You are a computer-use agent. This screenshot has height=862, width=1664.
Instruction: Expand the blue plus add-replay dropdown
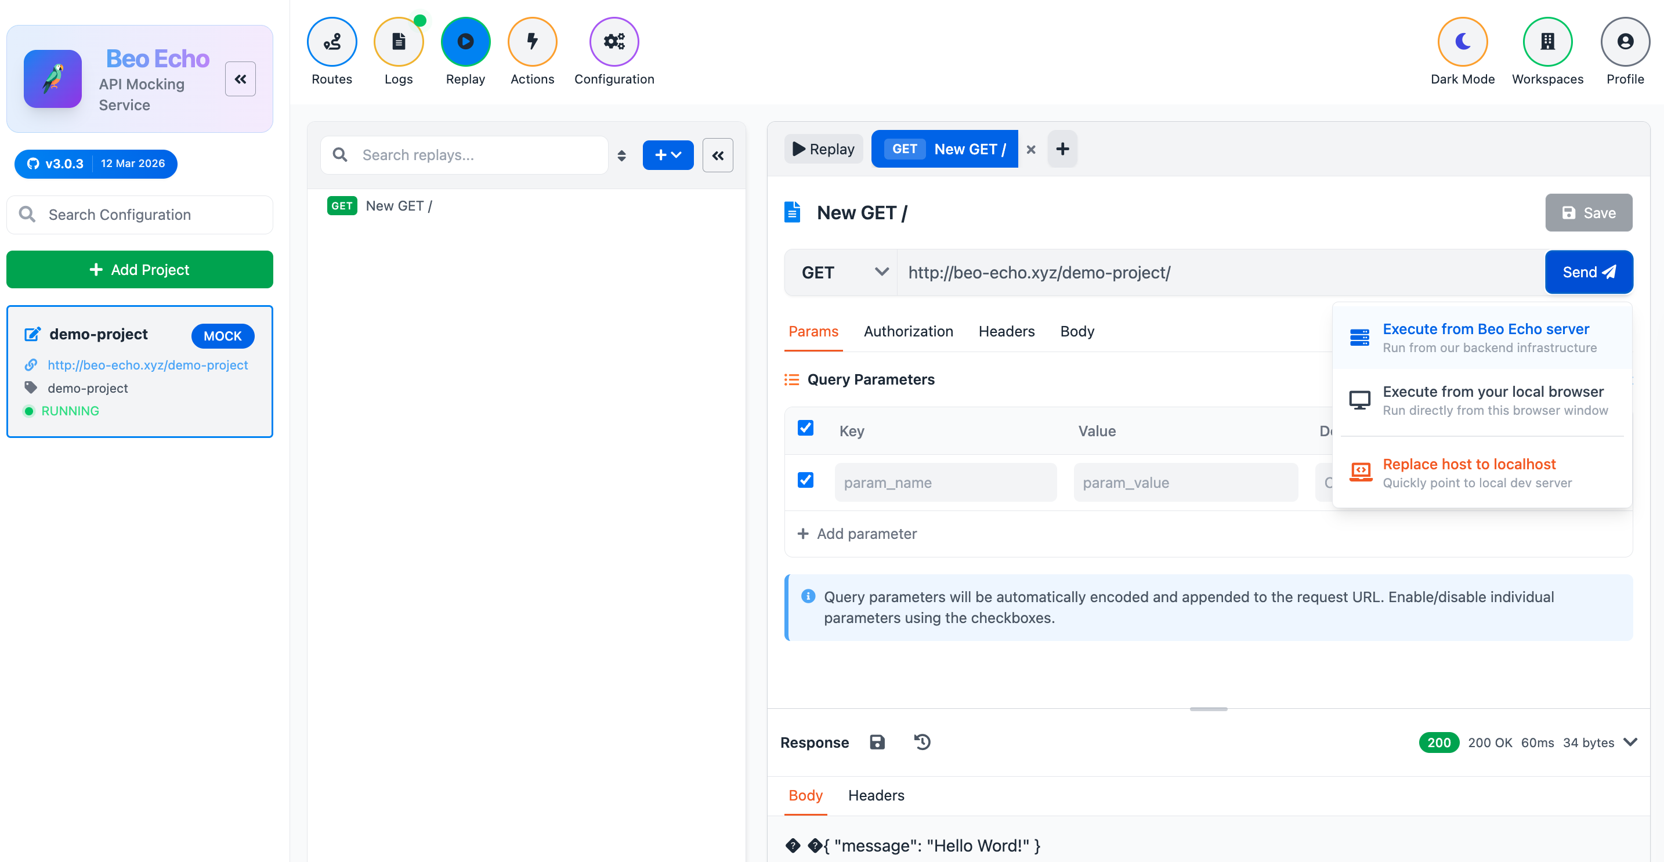click(667, 155)
